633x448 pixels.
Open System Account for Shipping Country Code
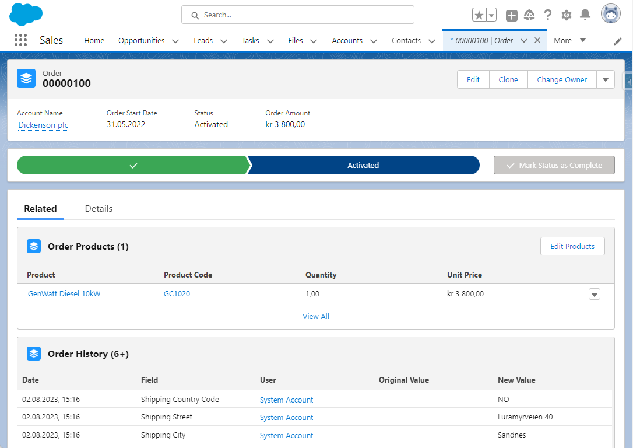(286, 400)
